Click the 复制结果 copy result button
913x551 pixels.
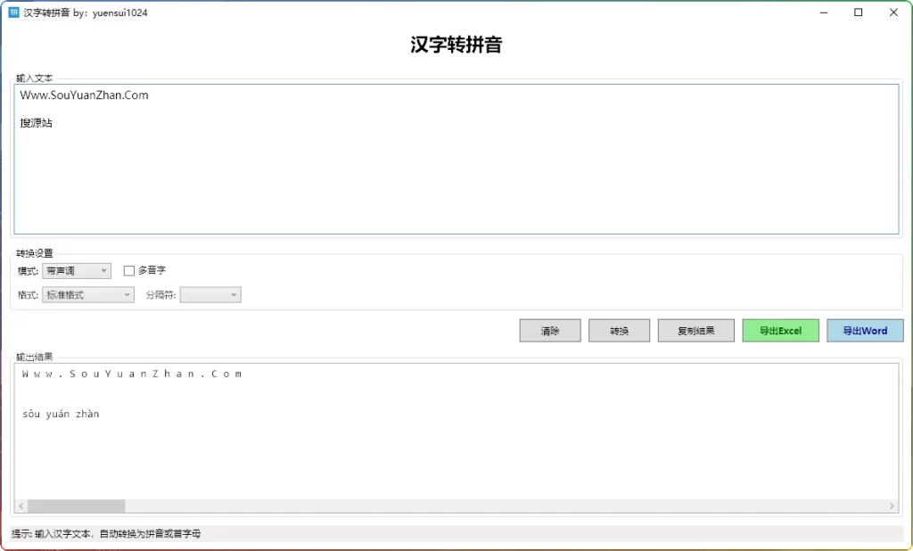pos(695,330)
